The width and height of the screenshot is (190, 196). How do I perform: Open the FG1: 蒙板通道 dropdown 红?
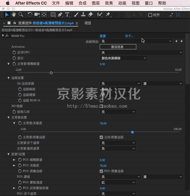(x=118, y=183)
